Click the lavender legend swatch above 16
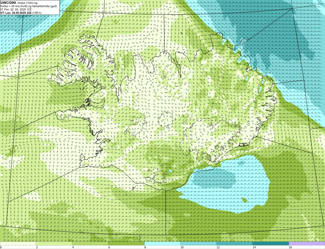This screenshot has width=325, height=249. 307,244
